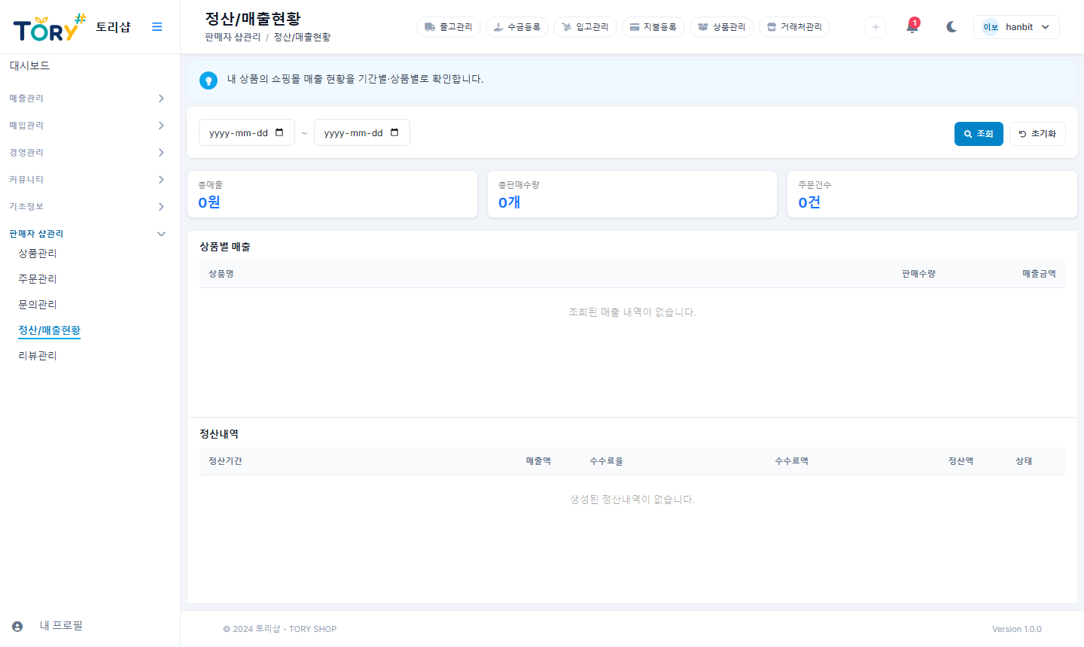Expand 커뮤니티 menu
The height and width of the screenshot is (647, 1084).
[87, 180]
